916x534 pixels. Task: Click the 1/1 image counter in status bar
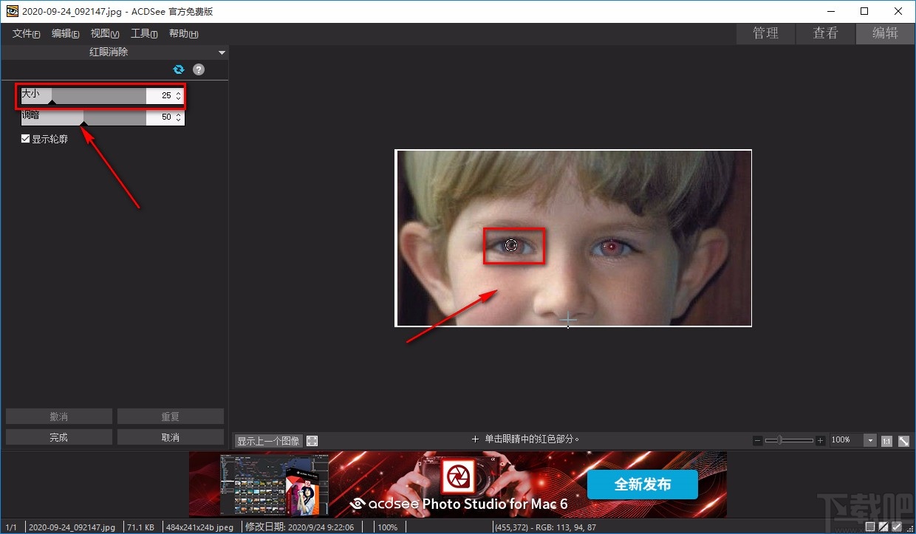[x=11, y=527]
